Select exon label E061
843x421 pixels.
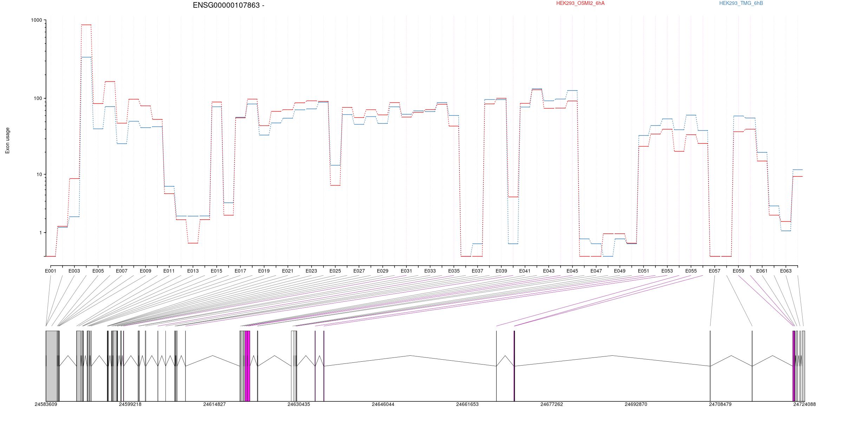762,271
